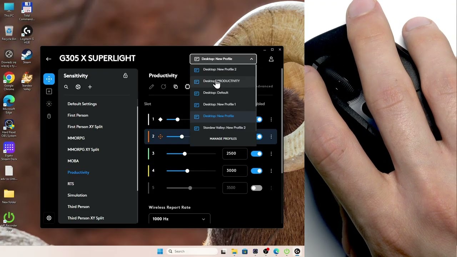The height and width of the screenshot is (257, 457).
Task: Open the three-dot menu for slot 3
Action: [271, 154]
